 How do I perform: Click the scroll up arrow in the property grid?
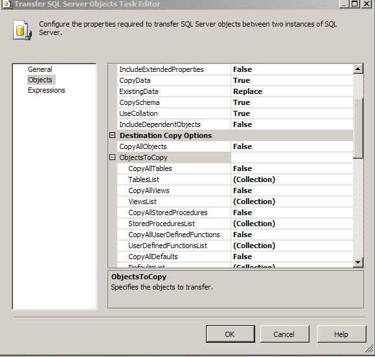pyautogui.click(x=358, y=69)
